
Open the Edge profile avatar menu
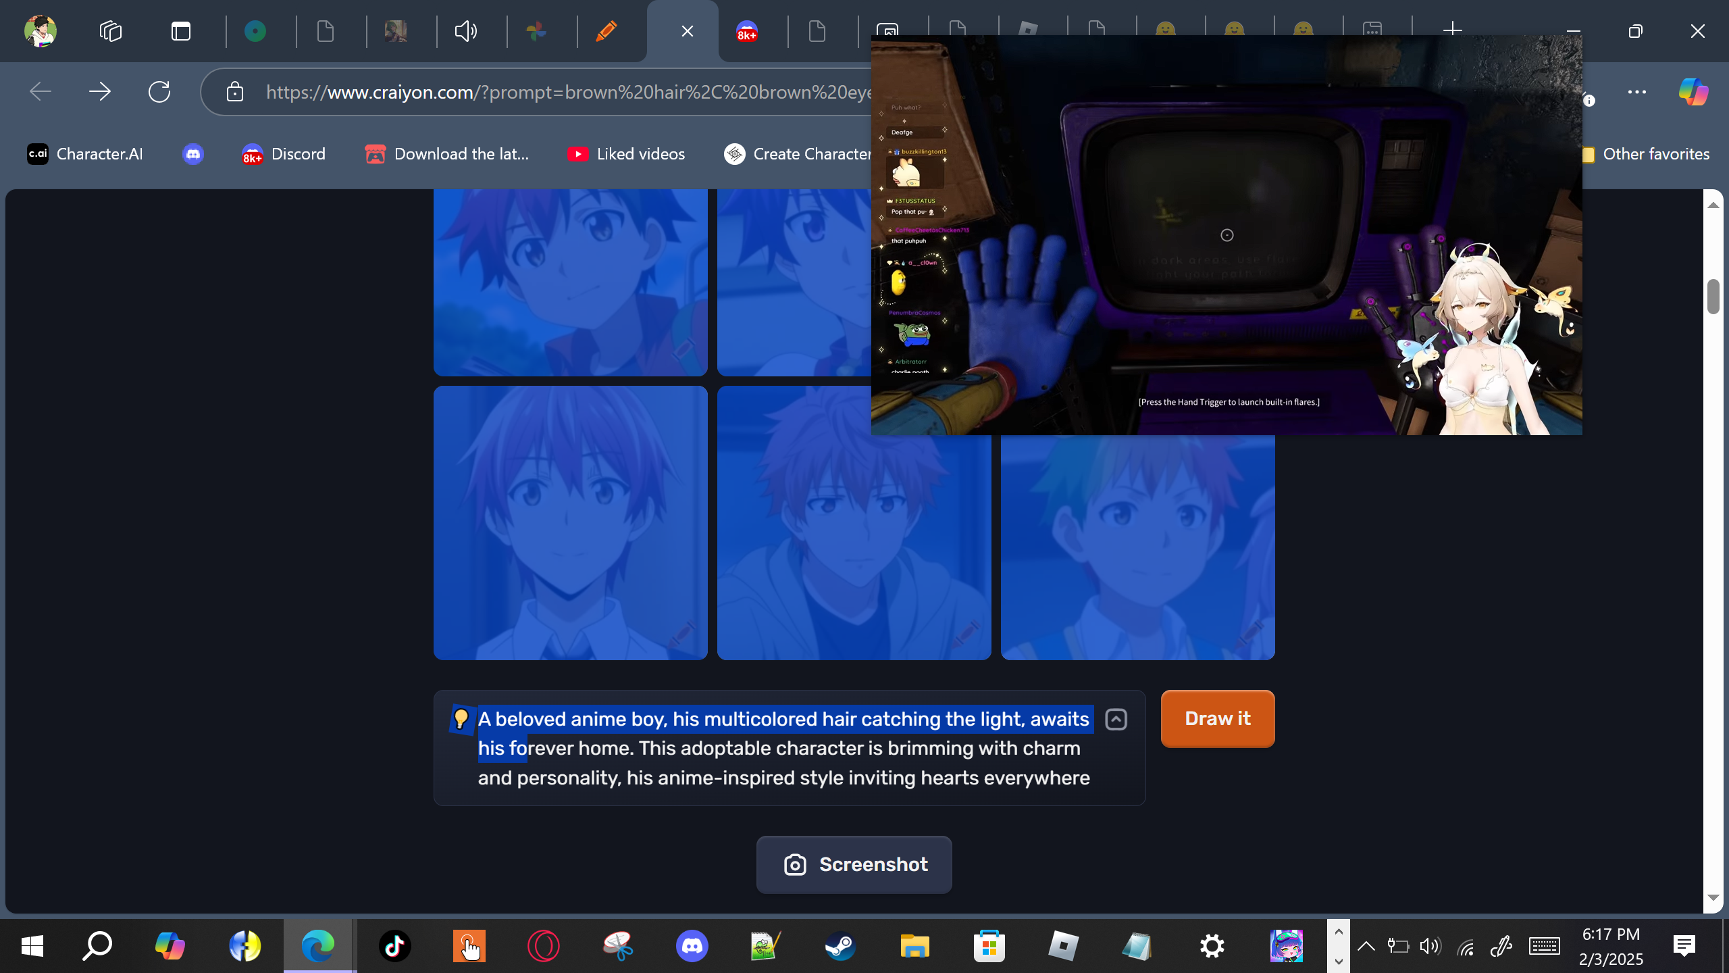(41, 31)
